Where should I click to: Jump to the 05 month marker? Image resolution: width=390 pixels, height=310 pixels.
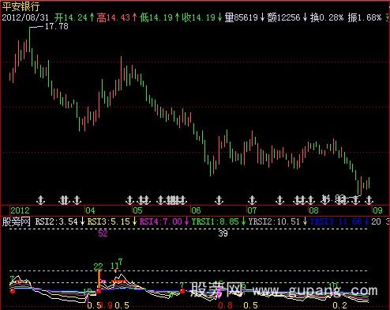point(137,210)
